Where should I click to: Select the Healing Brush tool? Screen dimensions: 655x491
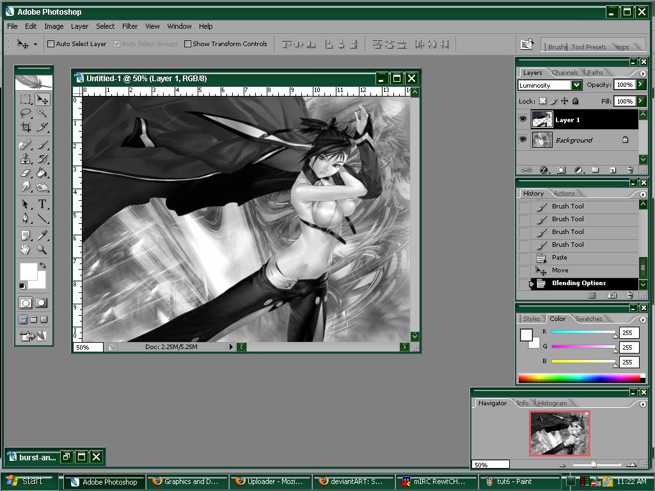coord(26,145)
